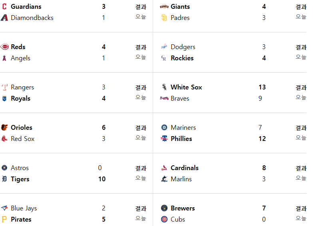Click the Phillies team logo
313x226 pixels.
[164, 139]
